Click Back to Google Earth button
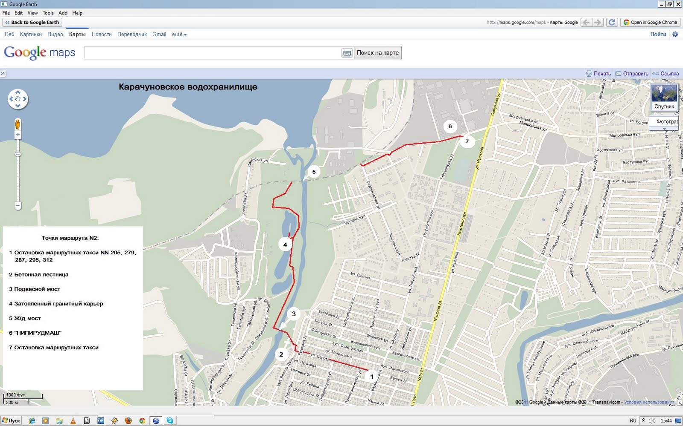The width and height of the screenshot is (683, 426). point(32,23)
